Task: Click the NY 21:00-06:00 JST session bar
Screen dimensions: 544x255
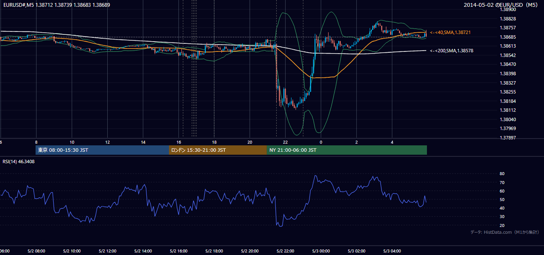Action: tap(347, 150)
